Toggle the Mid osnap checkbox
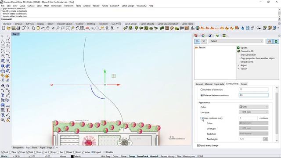Image resolution: width=281 pixels, height=158 pixels. point(28,152)
